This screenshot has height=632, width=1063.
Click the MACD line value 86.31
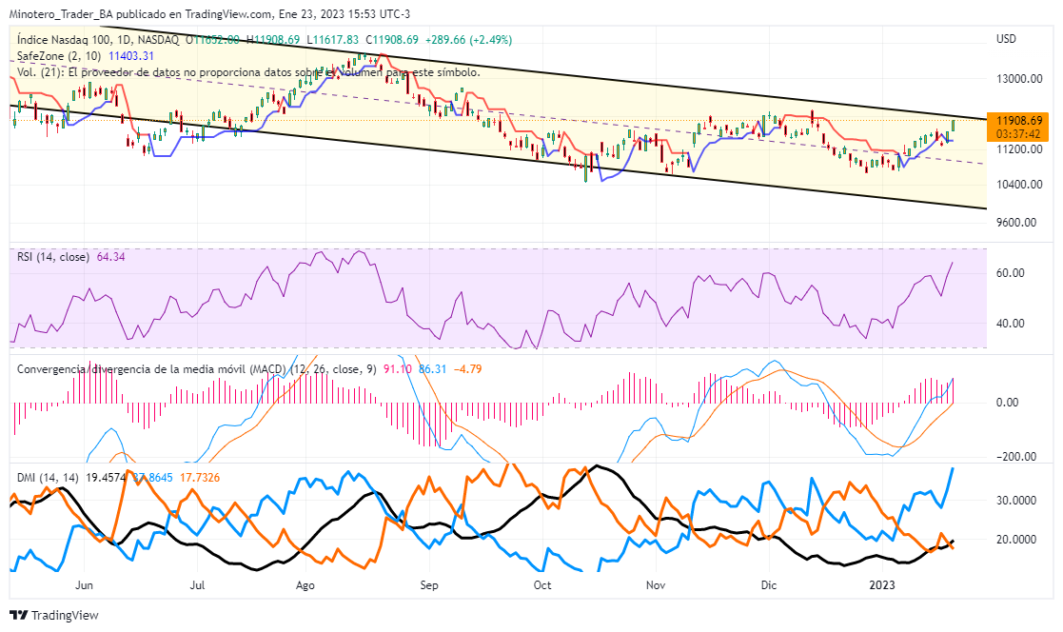[432, 369]
